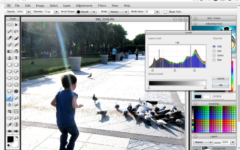Select the Red channel radio button
The width and height of the screenshot is (240, 150).
click(214, 51)
